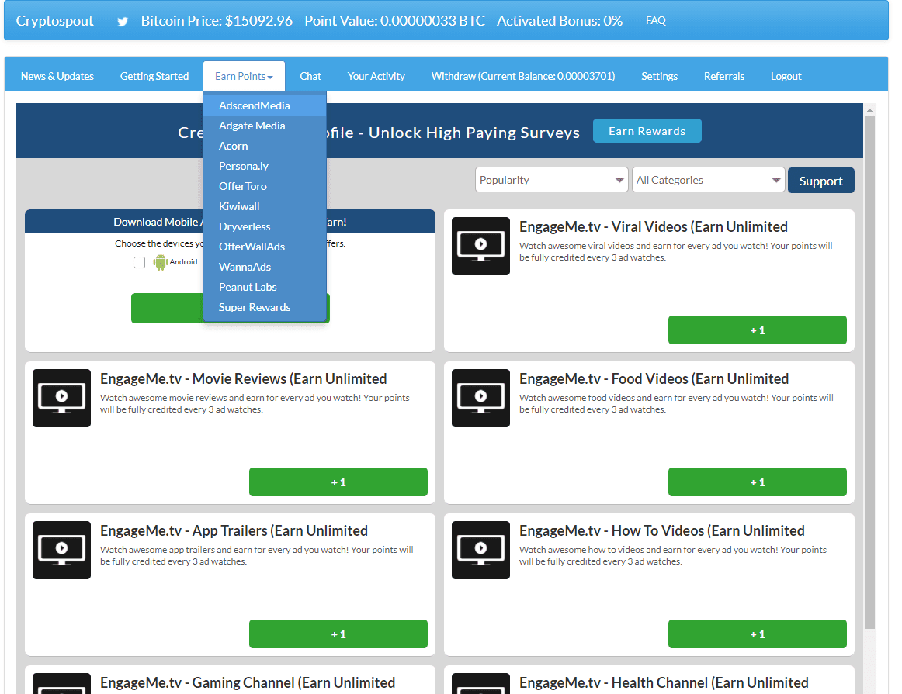Click +1 button for Viral Videos offer

point(757,330)
